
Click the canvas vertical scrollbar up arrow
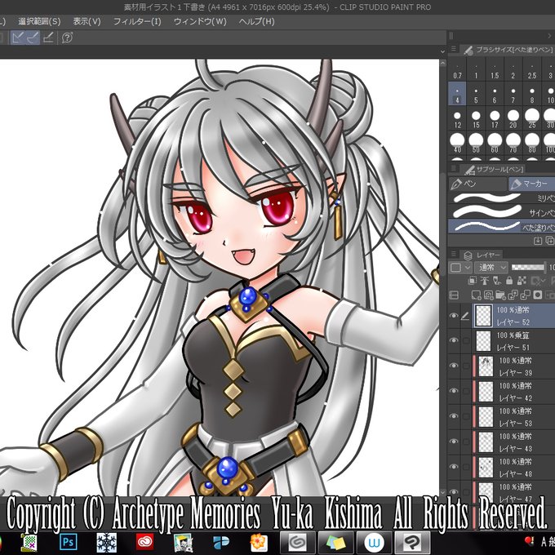click(442, 64)
